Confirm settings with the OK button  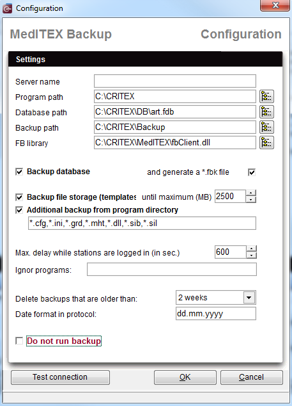[185, 377]
